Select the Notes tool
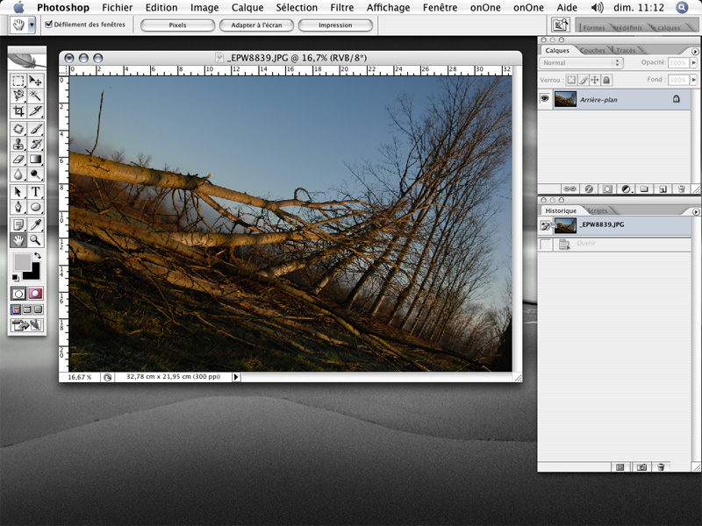This screenshot has height=526, width=702. [x=18, y=225]
